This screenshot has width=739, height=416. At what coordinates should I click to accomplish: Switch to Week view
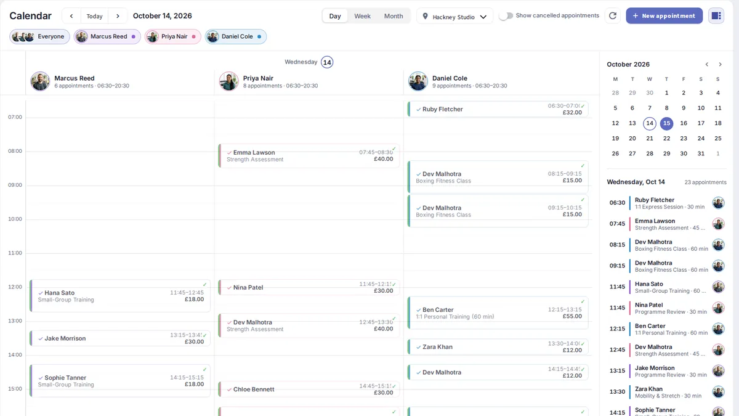click(x=362, y=16)
